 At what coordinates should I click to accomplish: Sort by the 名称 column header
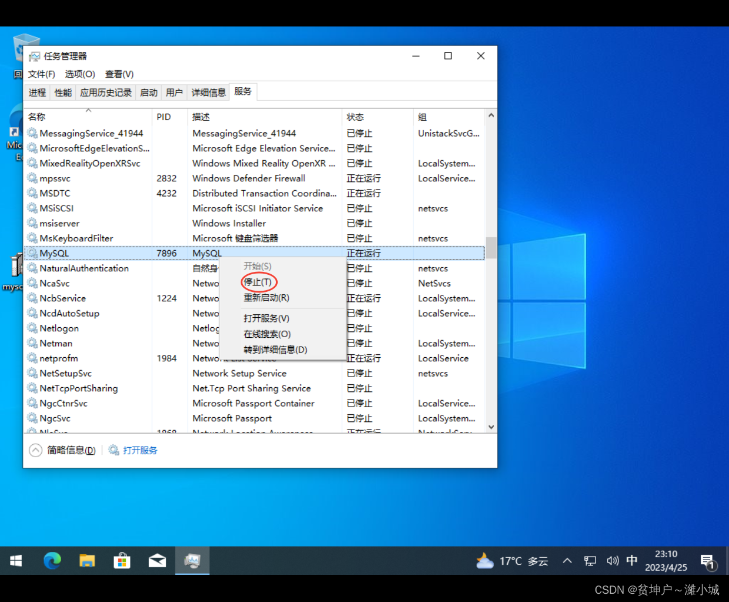88,117
